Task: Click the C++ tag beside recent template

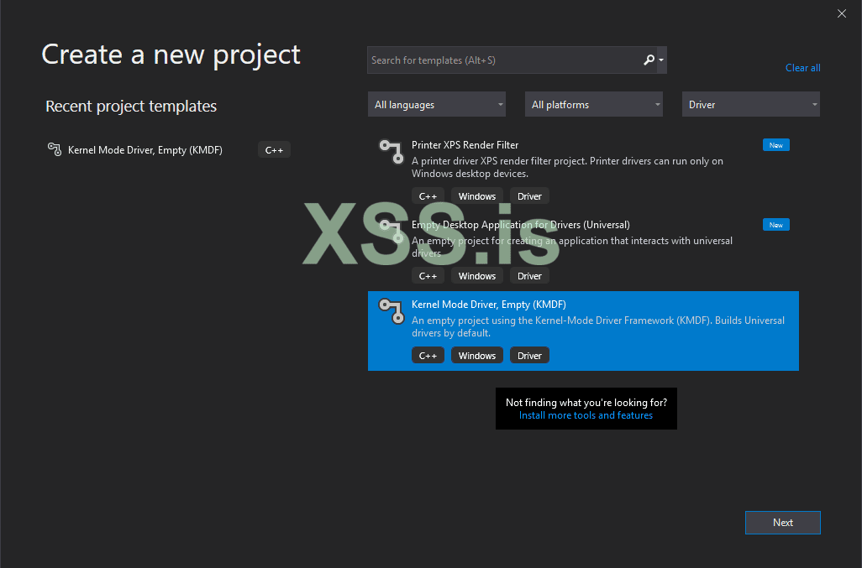Action: 275,150
